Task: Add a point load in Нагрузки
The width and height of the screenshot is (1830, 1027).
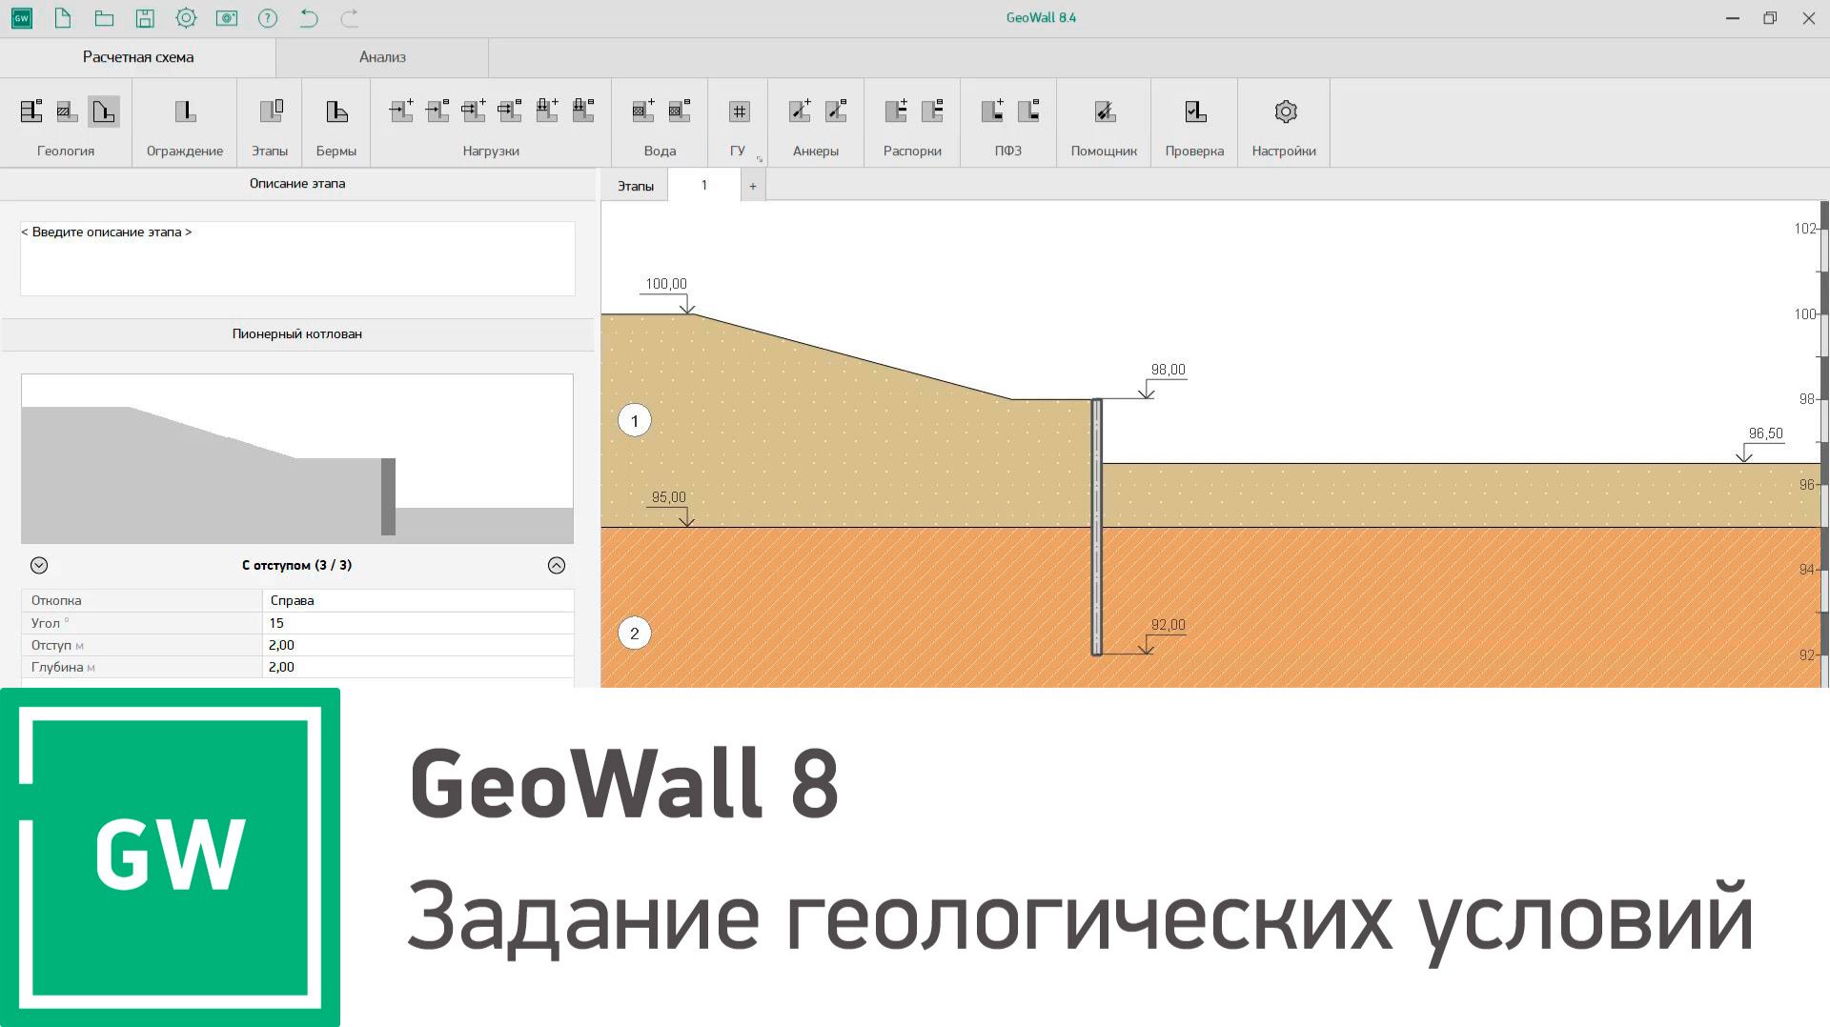Action: coord(401,111)
